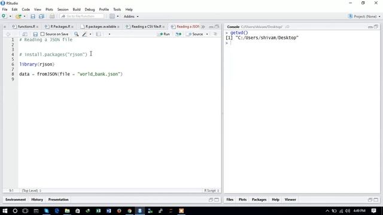The image size is (383, 215).
Task: Click the Find/Replace magnifier icon
Action: [x=77, y=34]
